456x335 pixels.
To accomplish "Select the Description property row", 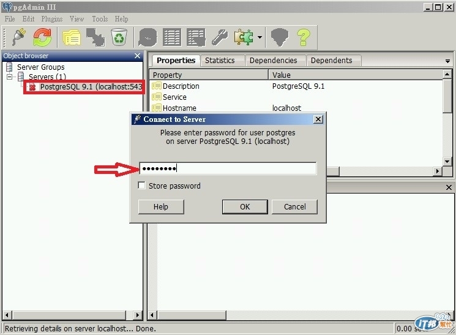I will click(x=296, y=86).
